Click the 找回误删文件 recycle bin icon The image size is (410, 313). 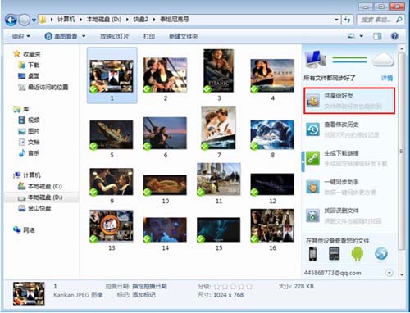(x=313, y=215)
